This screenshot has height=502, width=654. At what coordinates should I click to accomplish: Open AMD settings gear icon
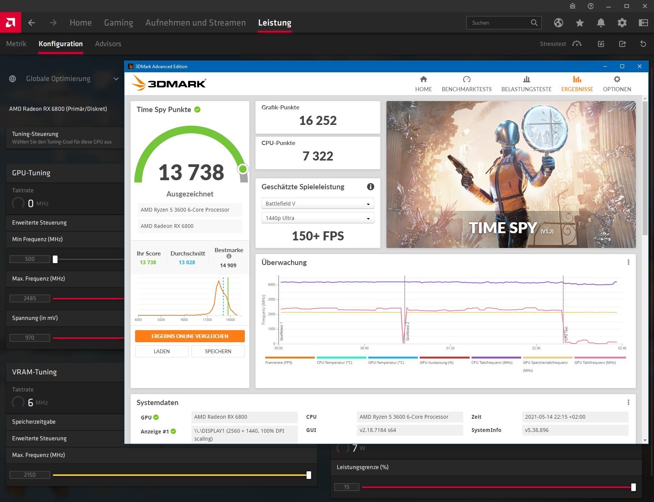[x=622, y=23]
